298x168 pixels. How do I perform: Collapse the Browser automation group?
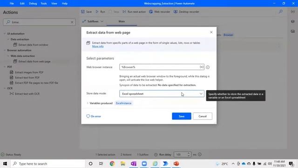coord(5,50)
